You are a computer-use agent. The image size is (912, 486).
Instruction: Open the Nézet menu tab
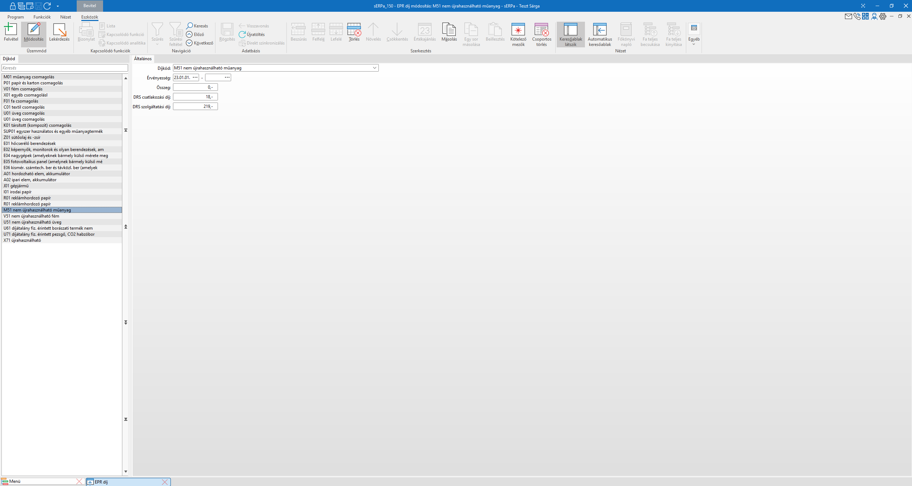[65, 17]
